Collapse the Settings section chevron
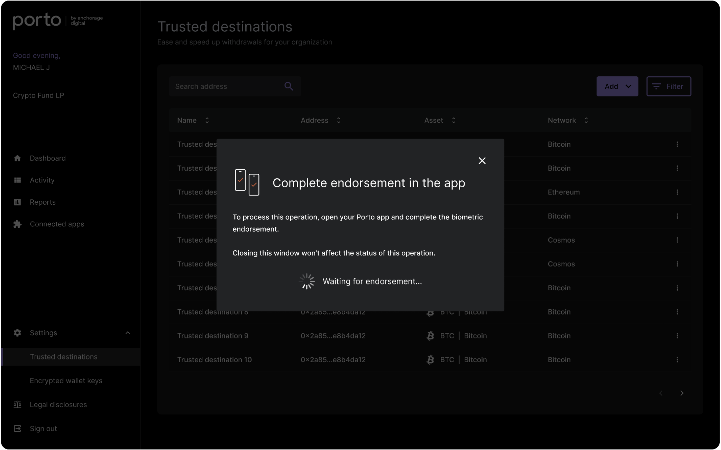The width and height of the screenshot is (721, 450). (x=128, y=333)
